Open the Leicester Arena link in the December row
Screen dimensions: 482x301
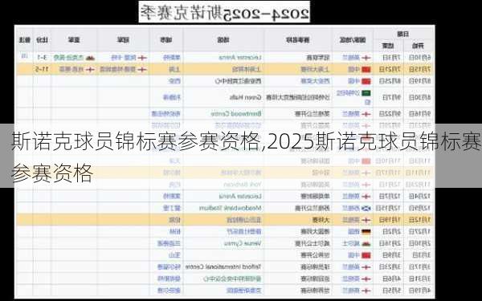click(x=240, y=196)
